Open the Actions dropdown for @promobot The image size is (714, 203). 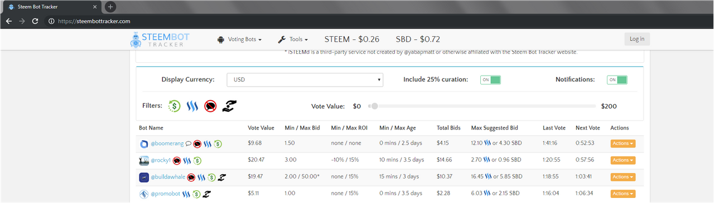click(623, 194)
